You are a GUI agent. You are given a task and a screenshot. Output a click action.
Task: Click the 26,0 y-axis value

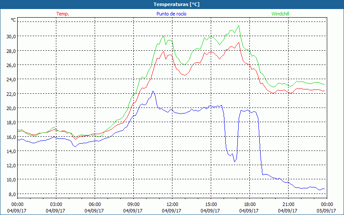tap(11, 65)
